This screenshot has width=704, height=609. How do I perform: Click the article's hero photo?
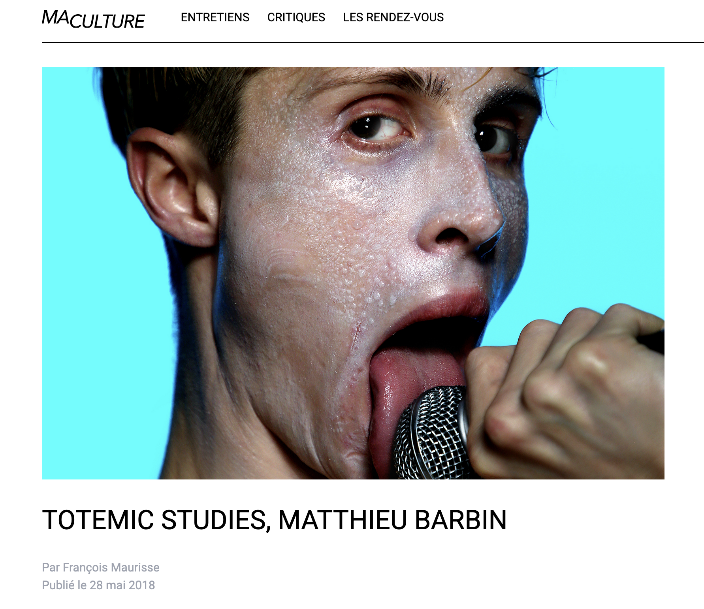click(353, 273)
